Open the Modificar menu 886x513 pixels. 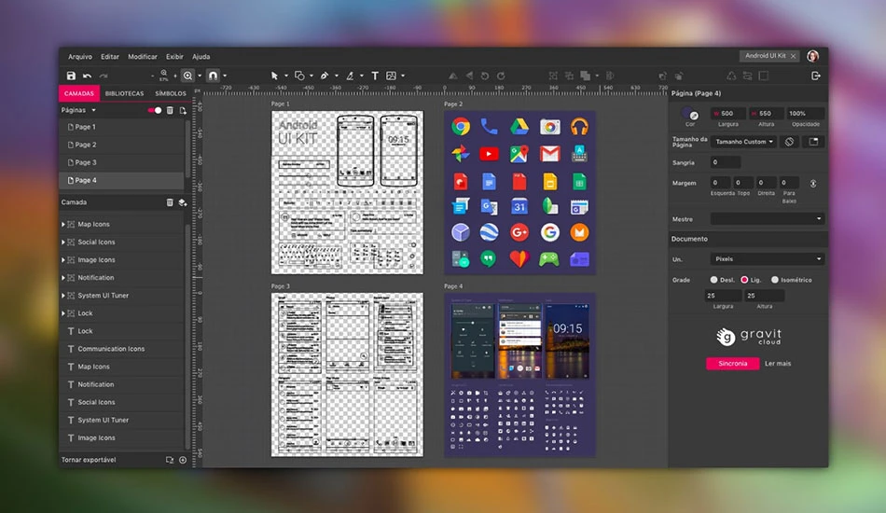coord(143,57)
